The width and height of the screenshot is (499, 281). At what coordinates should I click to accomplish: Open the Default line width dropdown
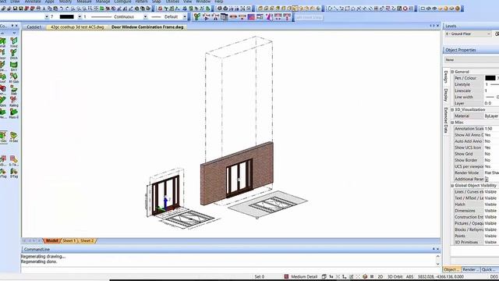pos(184,17)
